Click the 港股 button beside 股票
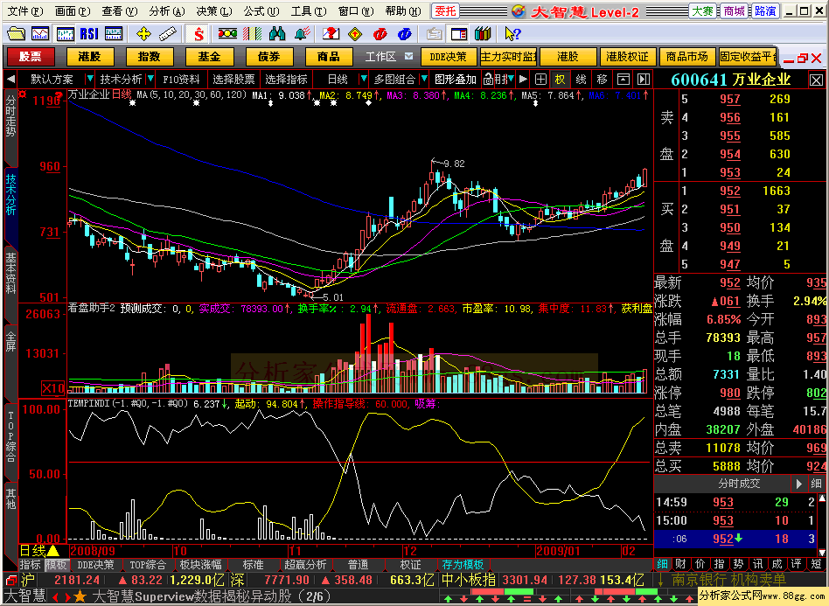This screenshot has width=829, height=606. [x=89, y=57]
